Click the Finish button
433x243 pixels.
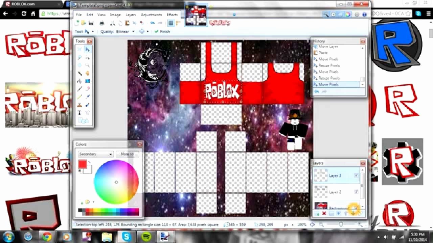pyautogui.click(x=162, y=31)
